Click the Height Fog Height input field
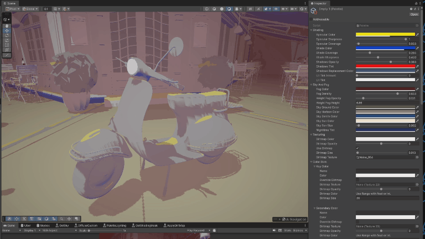The width and height of the screenshot is (425, 239). (387, 103)
